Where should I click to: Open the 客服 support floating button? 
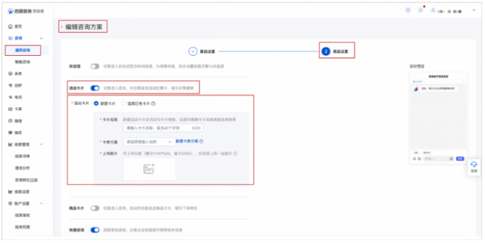(474, 167)
